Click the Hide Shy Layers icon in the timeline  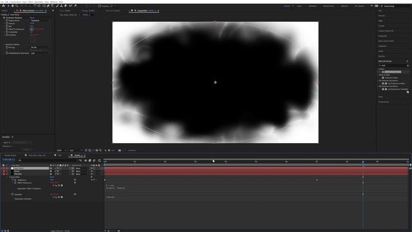tap(86, 160)
